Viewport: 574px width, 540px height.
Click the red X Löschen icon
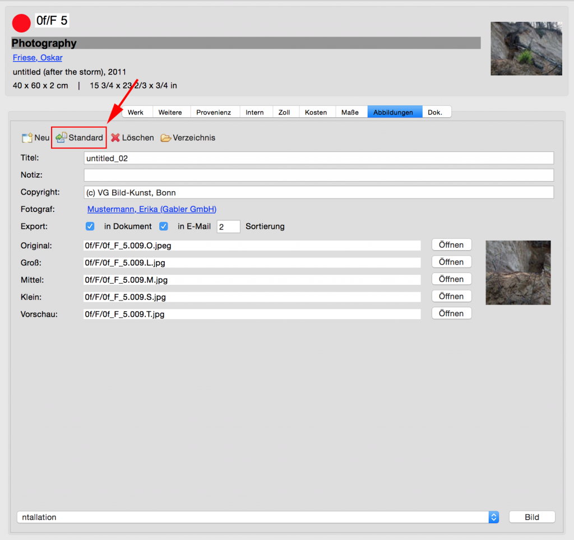click(115, 137)
